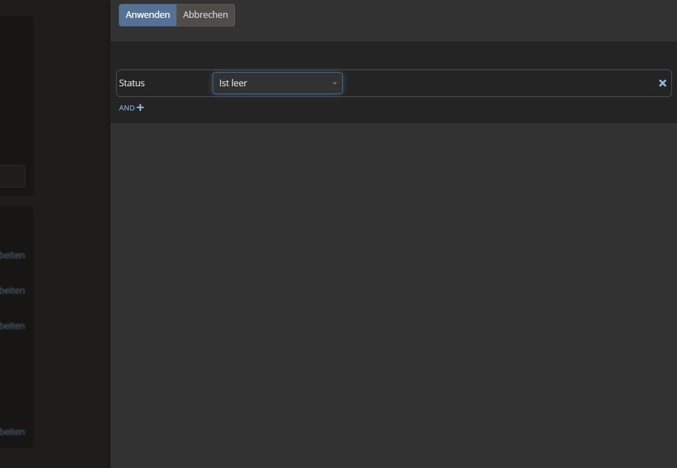Click the small caret arrow in the operator dropdown
Screen dimensions: 677x468
tap(335, 84)
